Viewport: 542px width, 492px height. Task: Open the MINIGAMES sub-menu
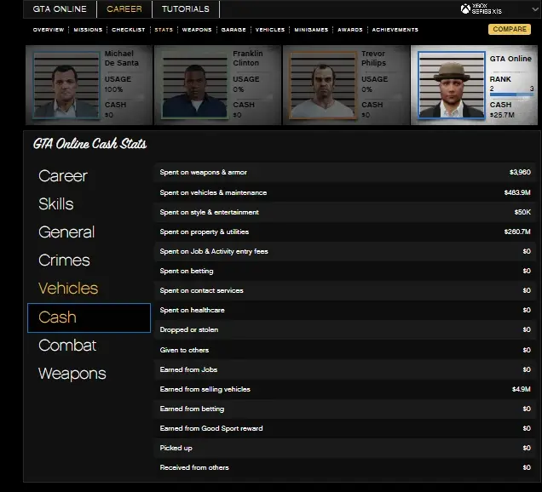click(311, 30)
